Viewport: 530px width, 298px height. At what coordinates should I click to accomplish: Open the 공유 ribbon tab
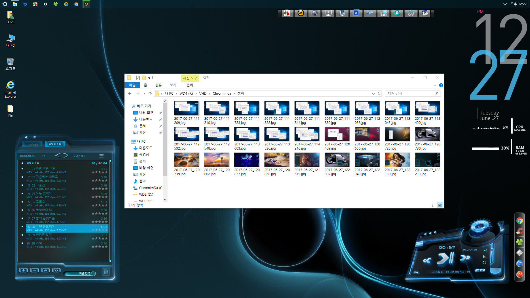pyautogui.click(x=158, y=85)
